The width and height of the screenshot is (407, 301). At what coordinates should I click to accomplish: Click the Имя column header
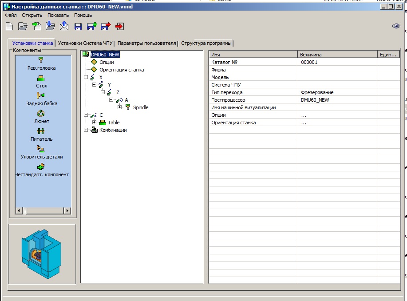[x=253, y=55]
